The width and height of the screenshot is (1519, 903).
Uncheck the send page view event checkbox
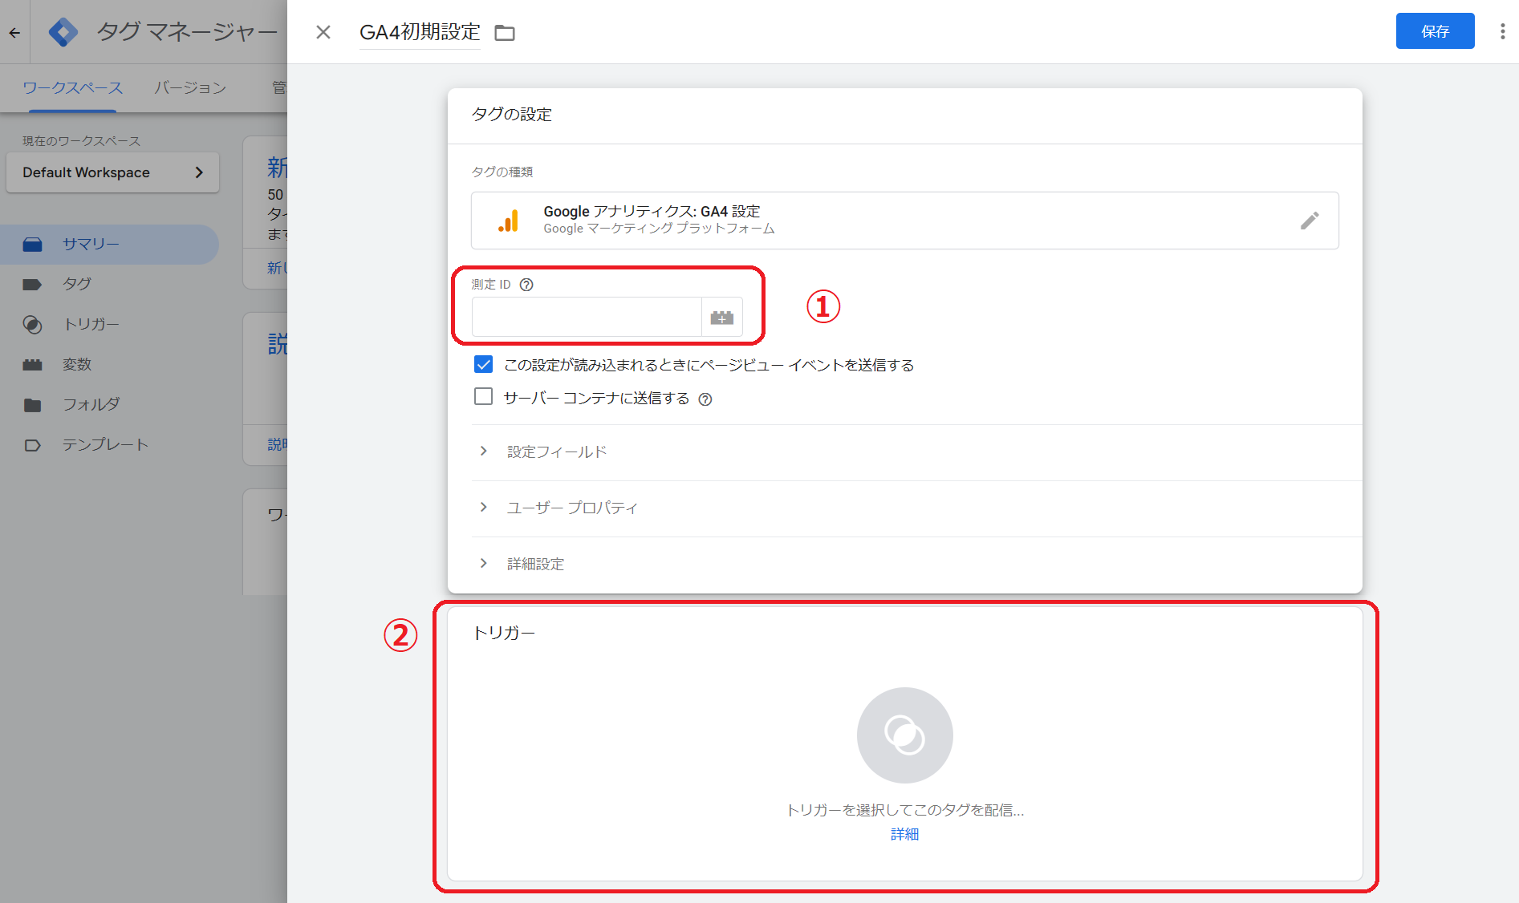click(x=483, y=364)
